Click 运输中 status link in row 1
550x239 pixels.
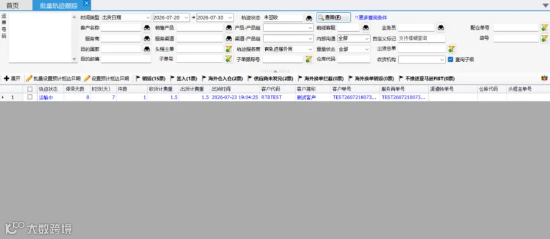[x=46, y=97]
